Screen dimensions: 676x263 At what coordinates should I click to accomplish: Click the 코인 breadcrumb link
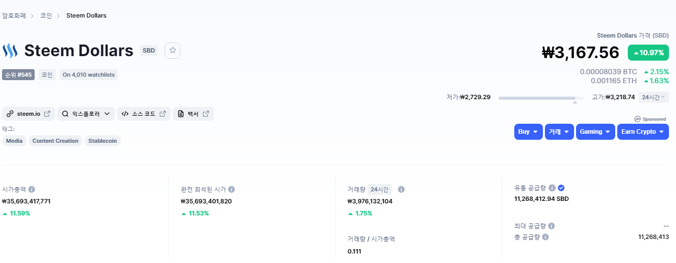[46, 16]
